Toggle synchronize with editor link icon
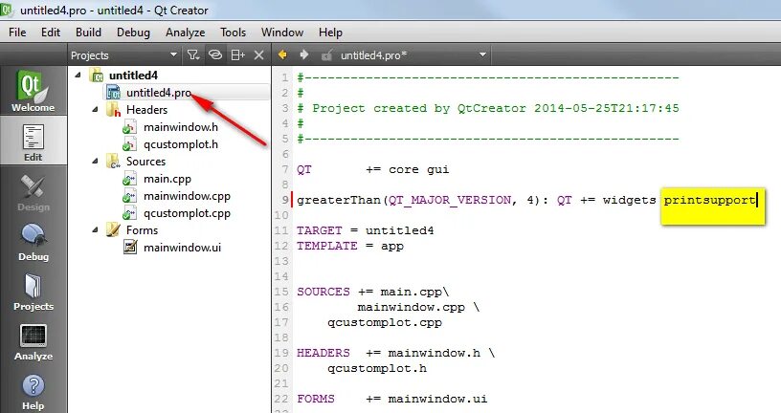Image resolution: width=781 pixels, height=413 pixels. coord(214,54)
